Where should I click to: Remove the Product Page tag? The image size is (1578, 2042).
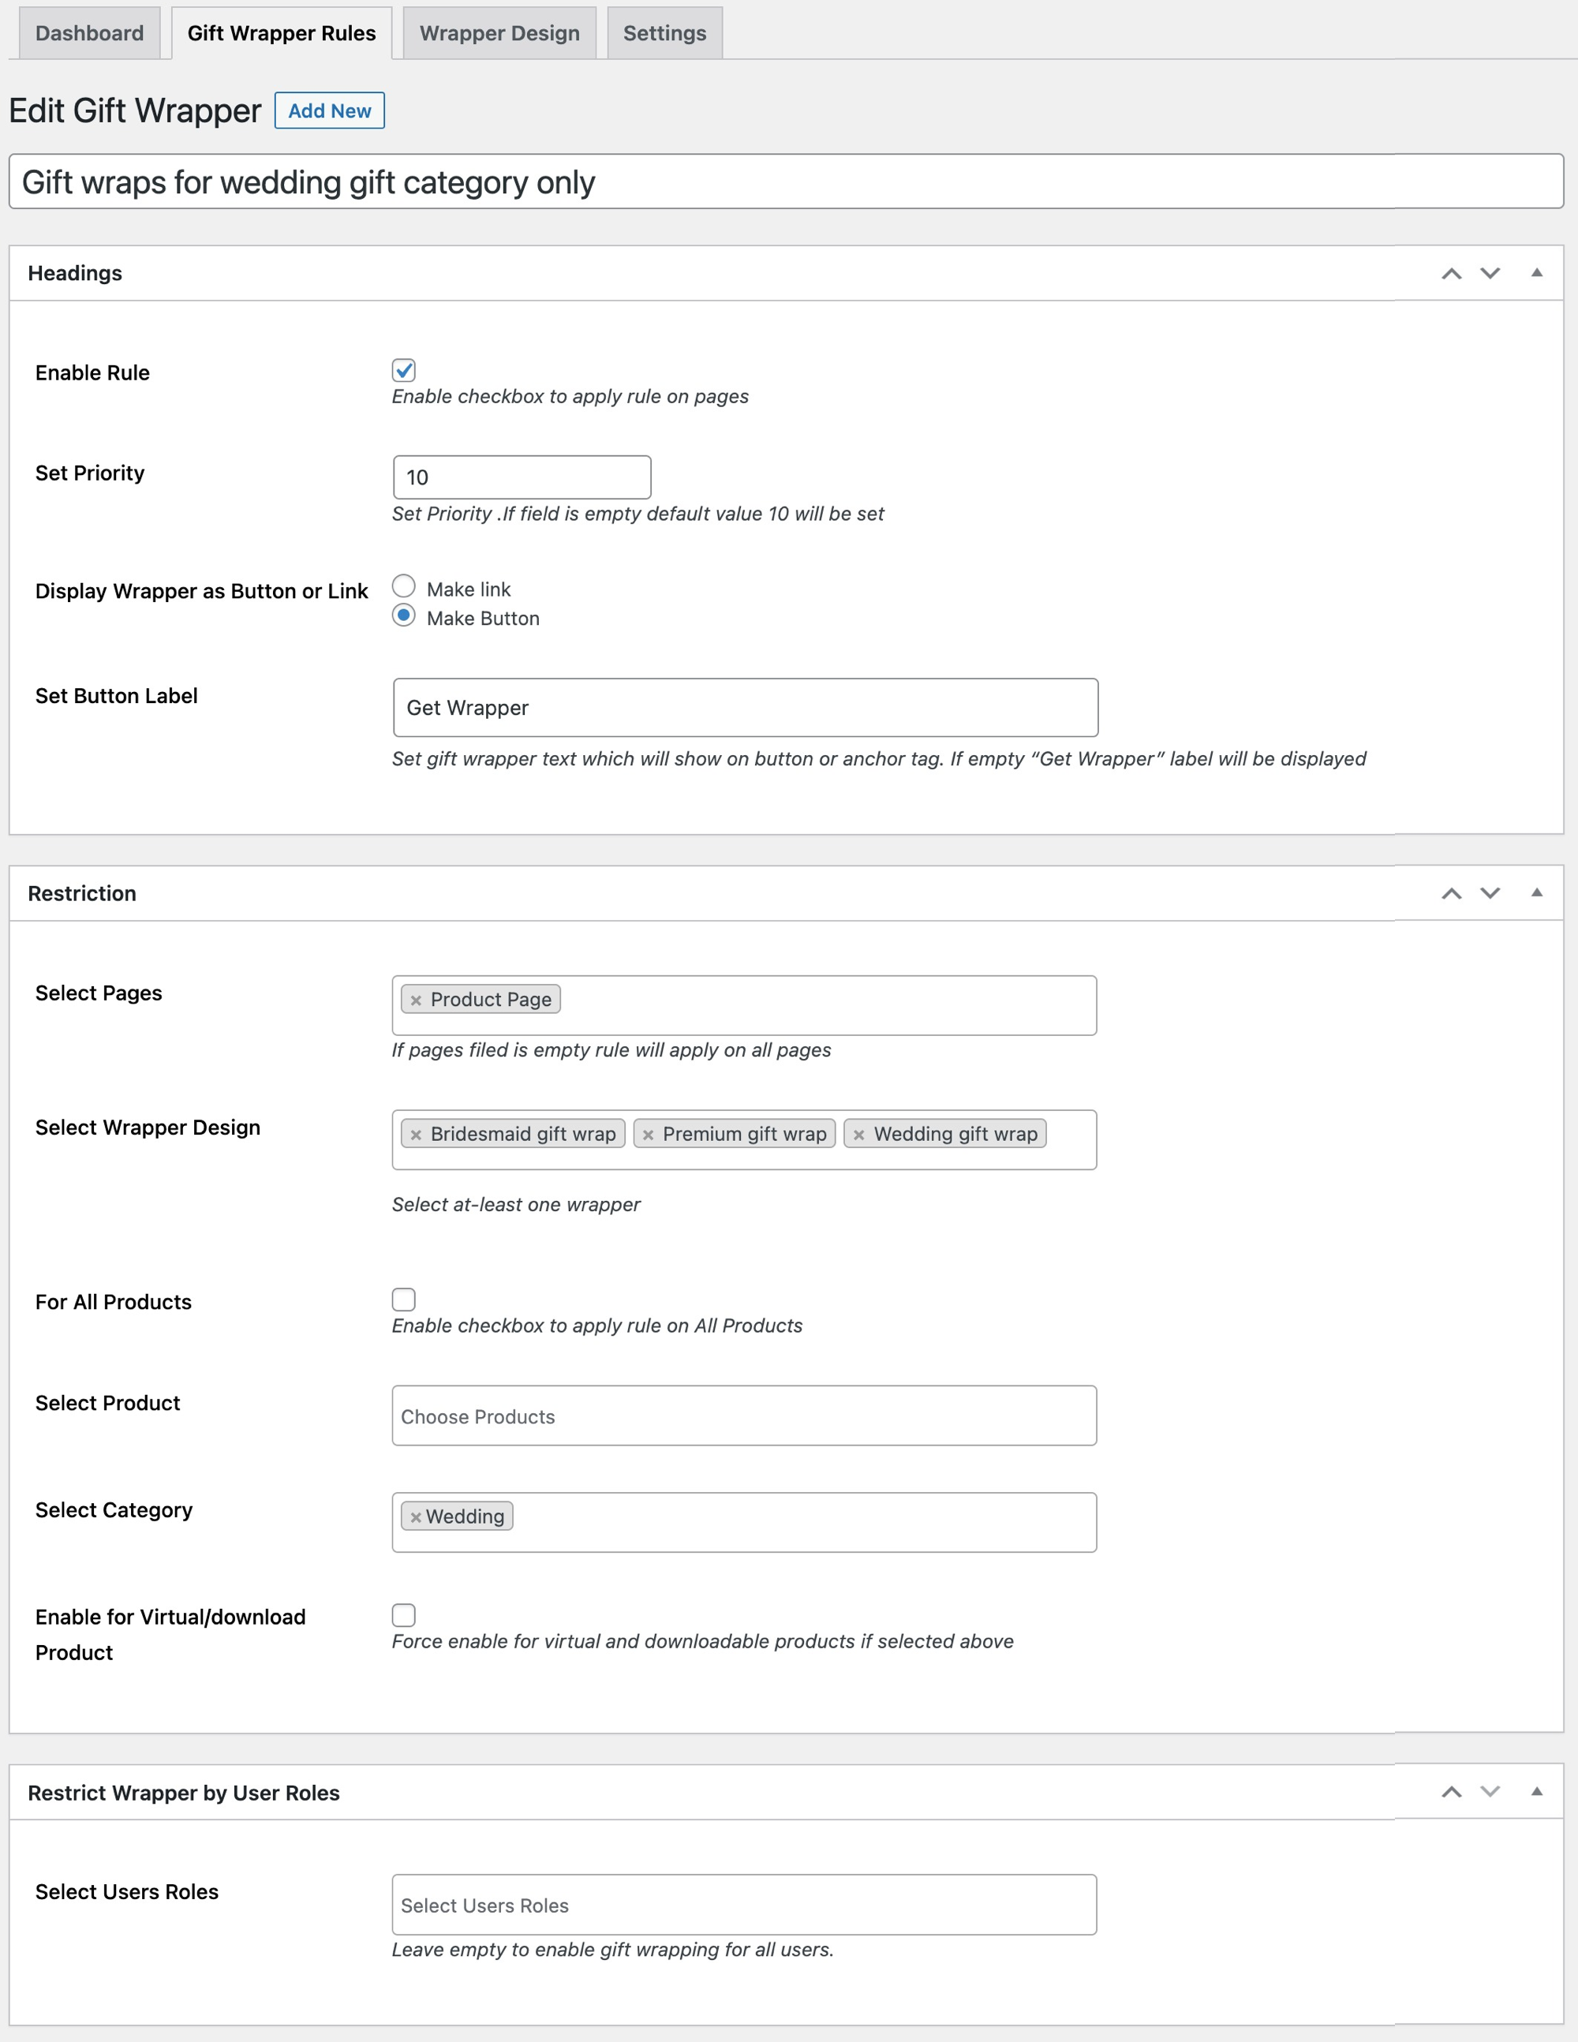(x=418, y=999)
